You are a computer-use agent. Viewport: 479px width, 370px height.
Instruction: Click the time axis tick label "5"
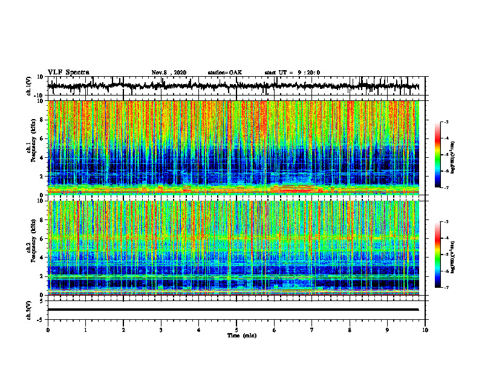pos(236,330)
